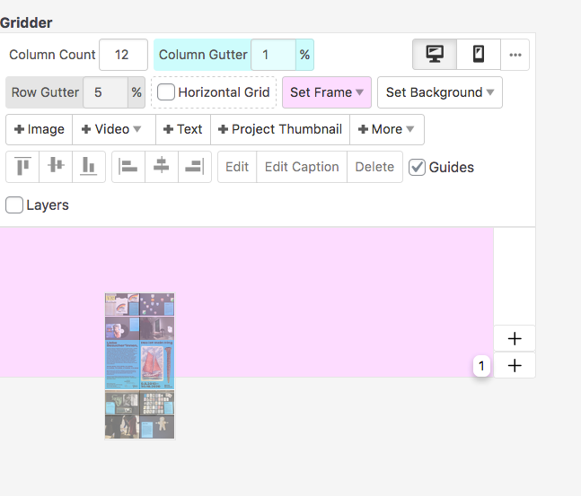Open the Set Frame dropdown

(x=327, y=92)
